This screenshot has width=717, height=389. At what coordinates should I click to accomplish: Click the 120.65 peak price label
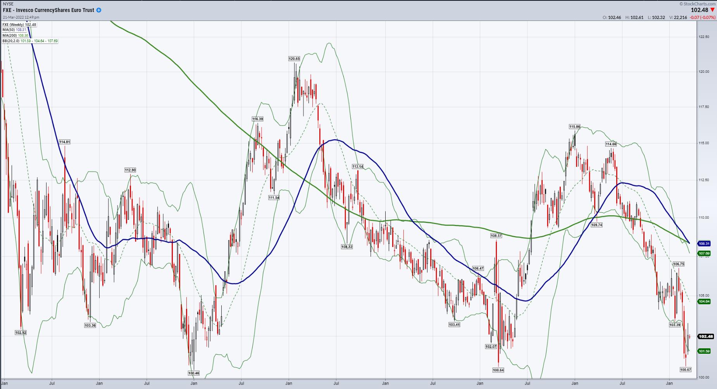pos(294,59)
